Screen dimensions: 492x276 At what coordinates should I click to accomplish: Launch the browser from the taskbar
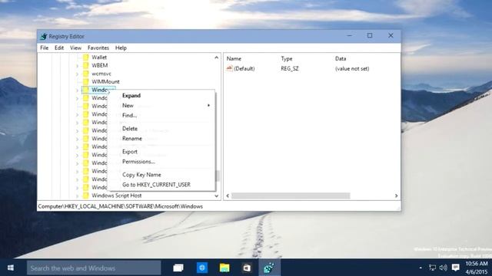coord(201,268)
